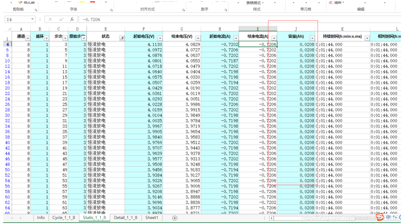Open filter dropdown for 原始步次 column
The width and height of the screenshot is (402, 224).
pyautogui.click(x=84, y=38)
